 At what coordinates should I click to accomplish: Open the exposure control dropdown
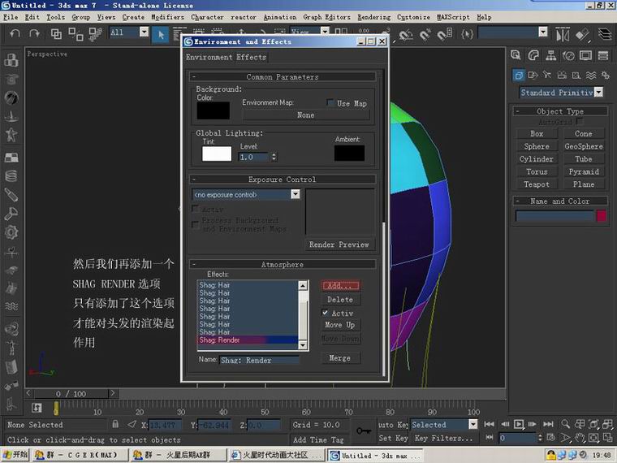(296, 194)
